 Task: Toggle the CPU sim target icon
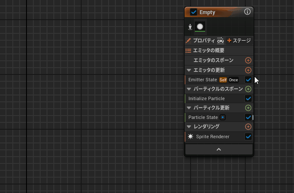[x=220, y=41]
